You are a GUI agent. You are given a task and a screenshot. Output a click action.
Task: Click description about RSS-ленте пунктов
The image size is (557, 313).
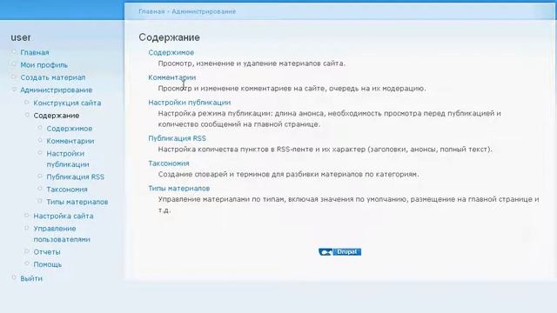325,150
